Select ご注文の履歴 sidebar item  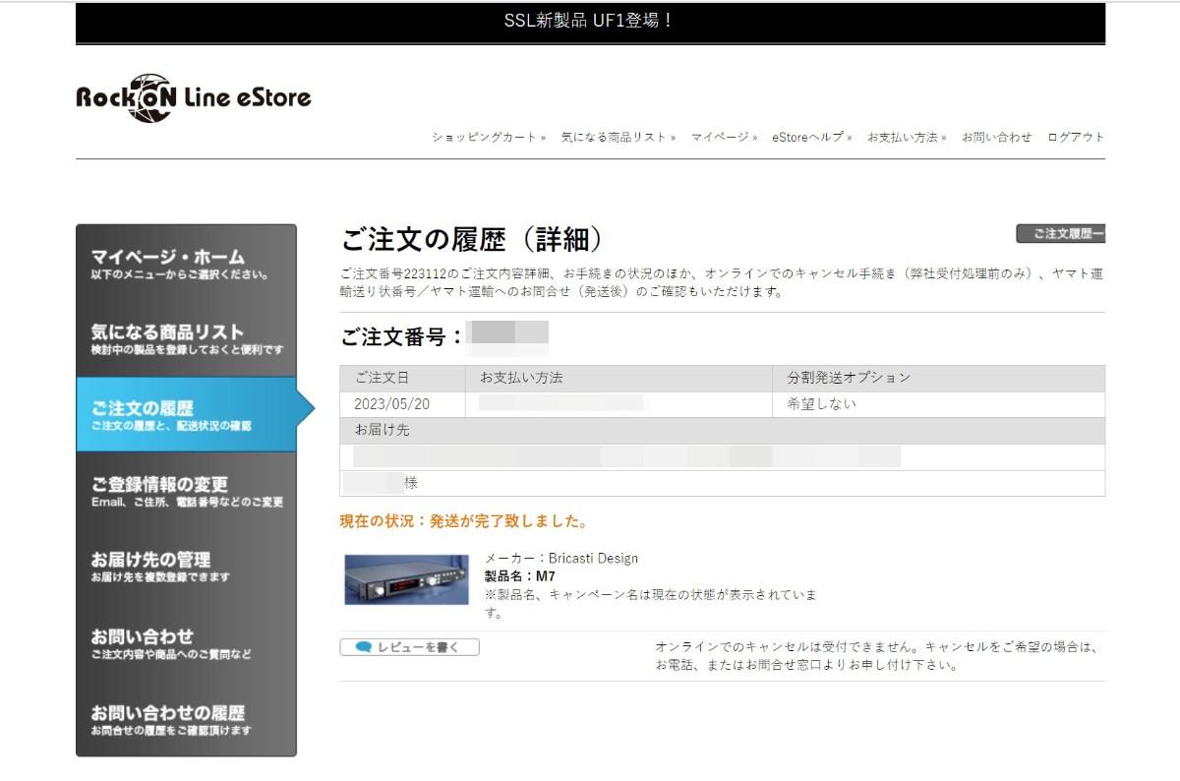[x=186, y=414]
